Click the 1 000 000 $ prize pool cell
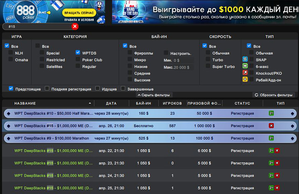The height and width of the screenshot is (194, 299). 204,126
